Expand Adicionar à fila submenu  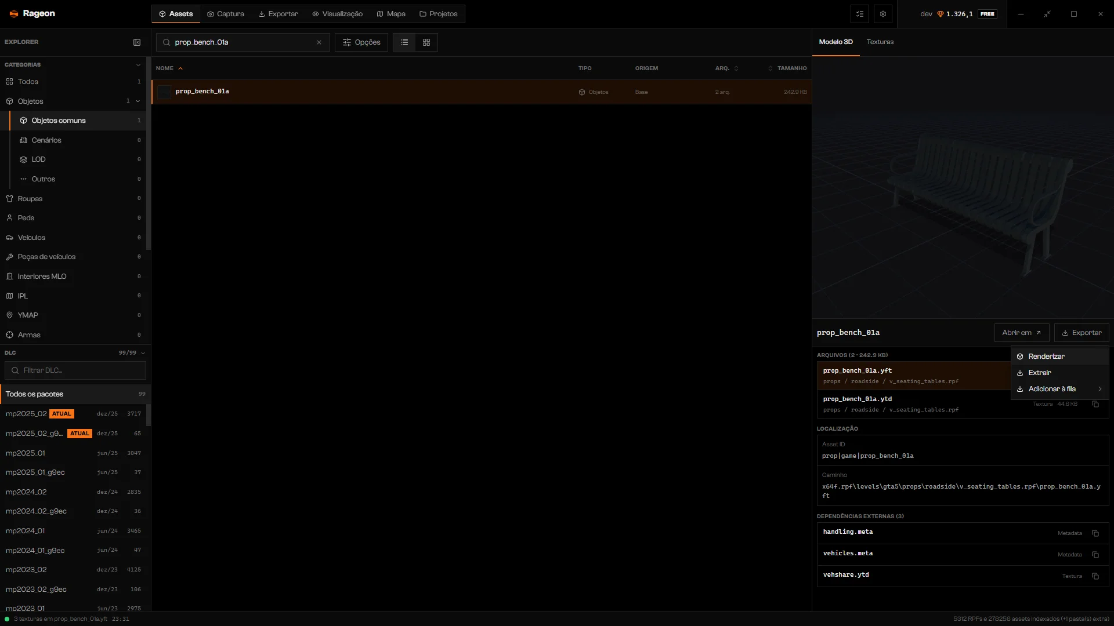coord(1060,389)
